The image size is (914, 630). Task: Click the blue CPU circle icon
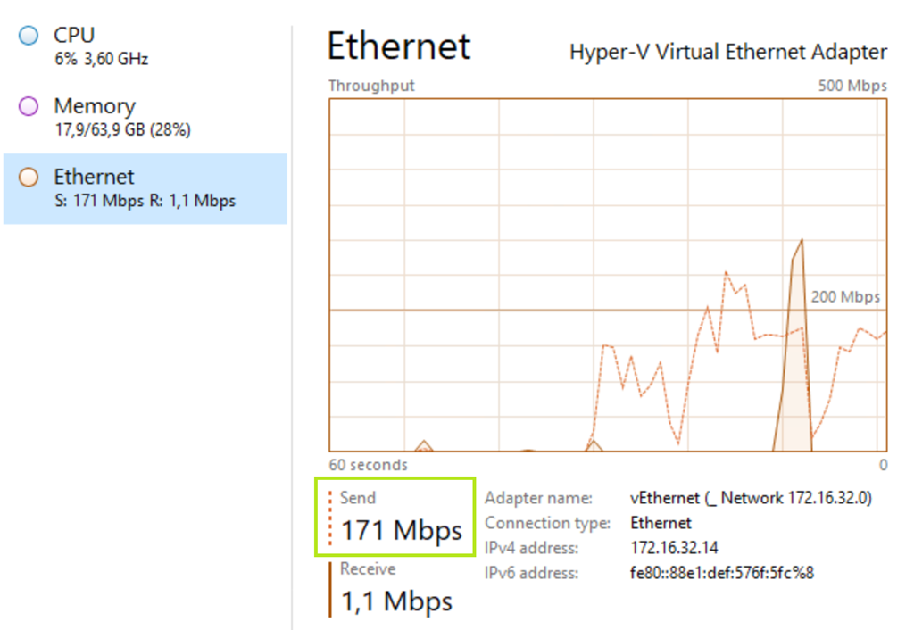coord(29,36)
